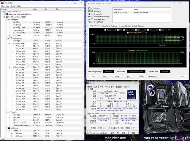Expand the VID (Max) node
The height and width of the screenshot is (141, 190).
coord(9,36)
